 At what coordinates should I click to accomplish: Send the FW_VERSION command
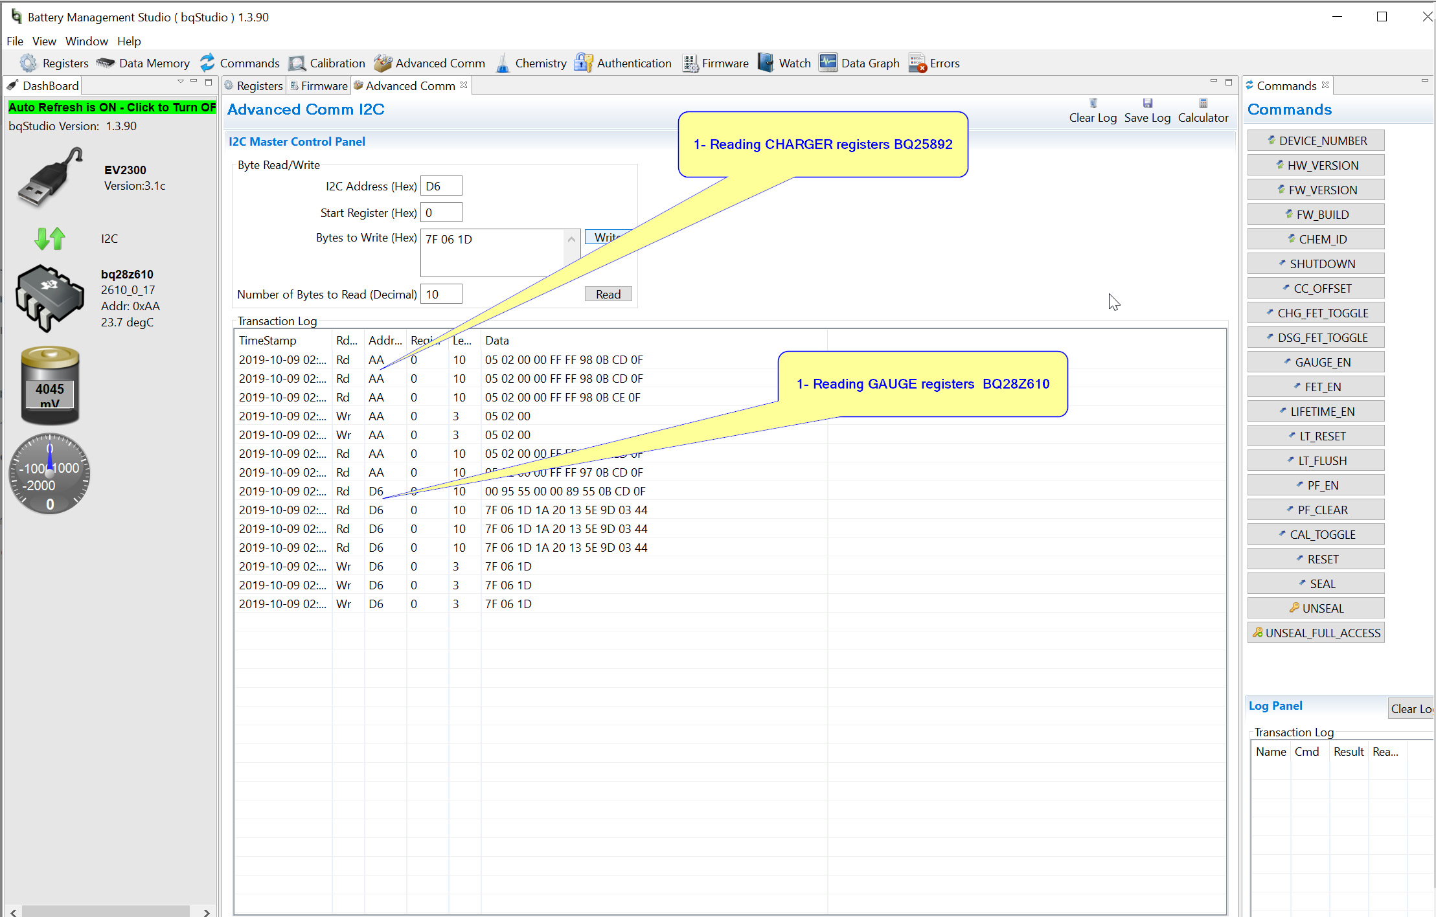pos(1316,190)
